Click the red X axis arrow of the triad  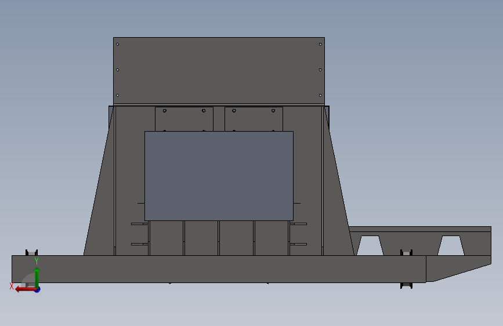point(25,289)
